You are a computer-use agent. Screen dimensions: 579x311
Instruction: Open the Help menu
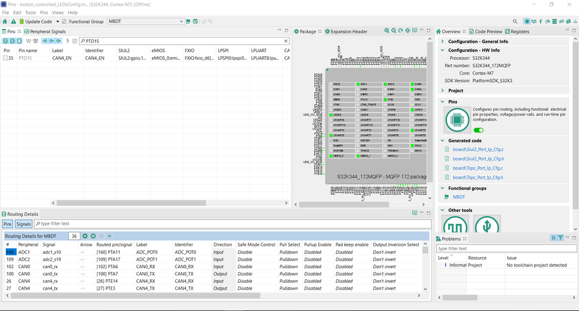click(x=73, y=13)
